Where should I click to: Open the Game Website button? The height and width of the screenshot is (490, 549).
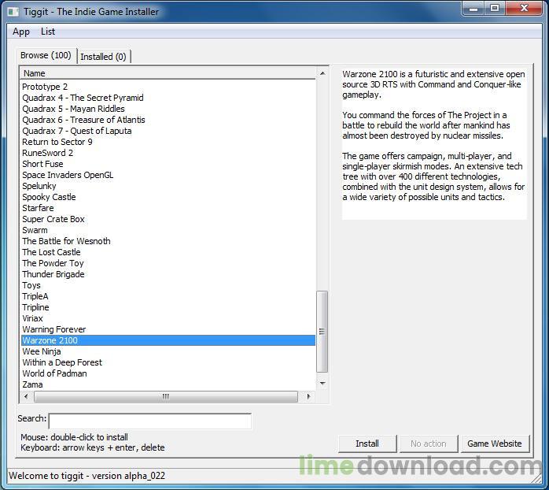(x=495, y=444)
